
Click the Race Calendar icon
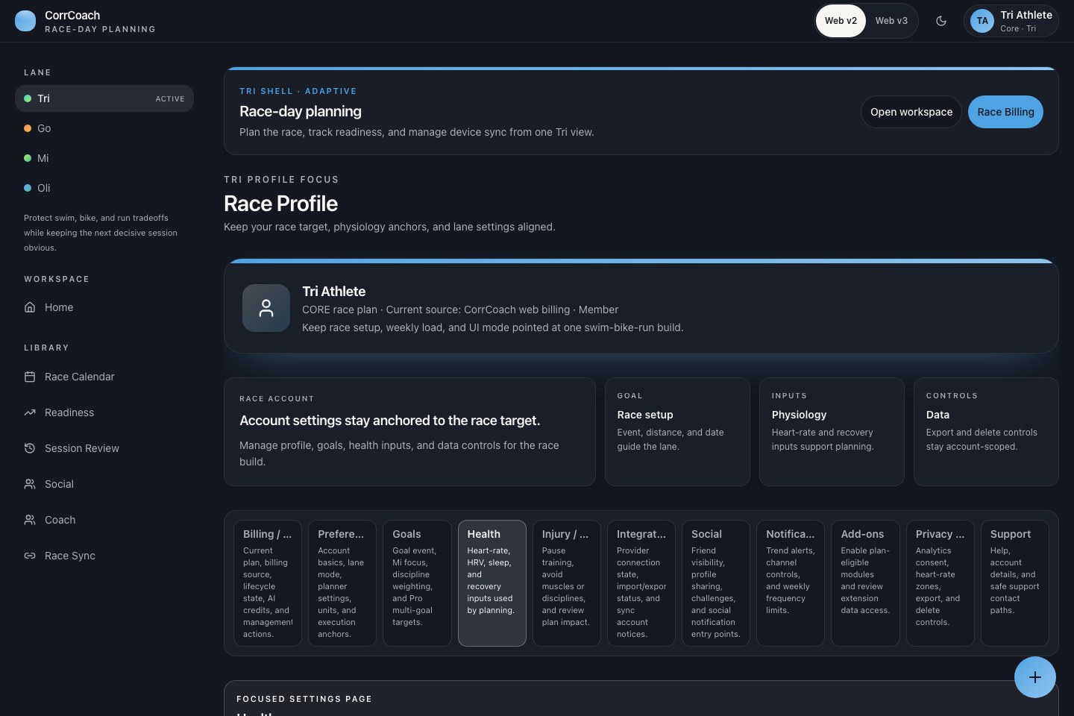(x=30, y=377)
